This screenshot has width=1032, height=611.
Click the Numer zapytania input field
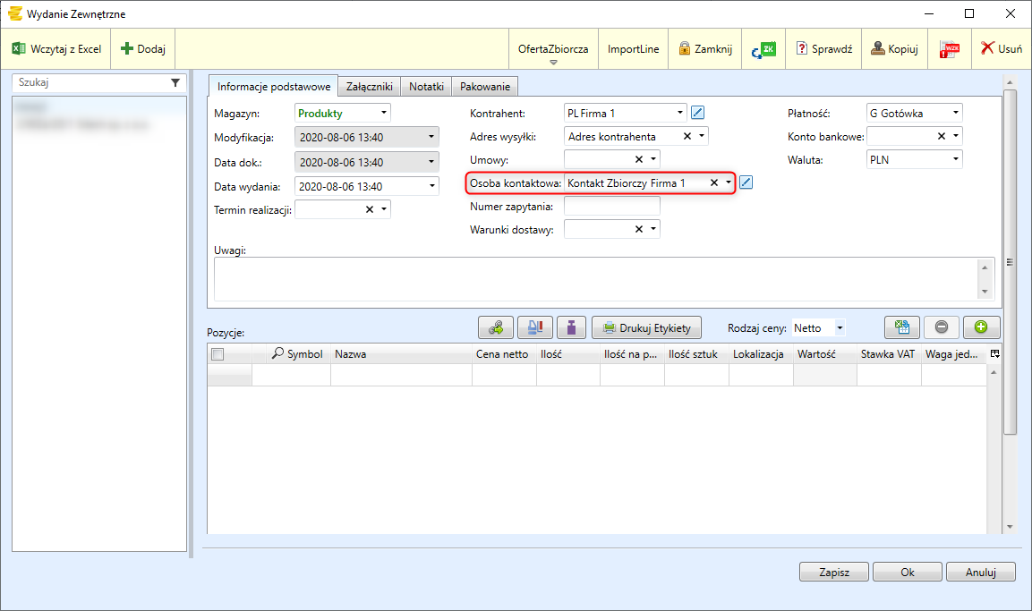tap(611, 206)
